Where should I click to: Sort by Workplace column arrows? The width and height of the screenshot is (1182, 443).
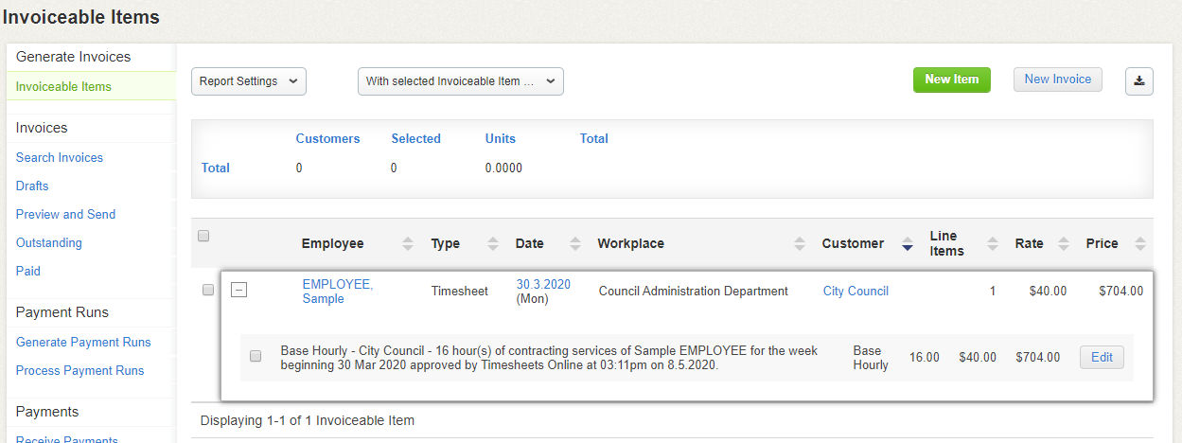tap(800, 243)
